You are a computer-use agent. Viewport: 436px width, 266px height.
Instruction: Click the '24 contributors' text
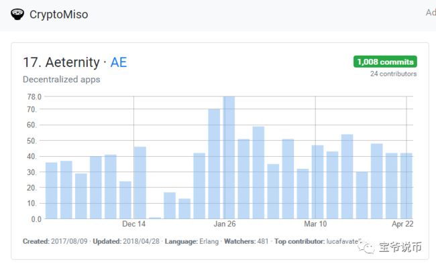point(393,74)
